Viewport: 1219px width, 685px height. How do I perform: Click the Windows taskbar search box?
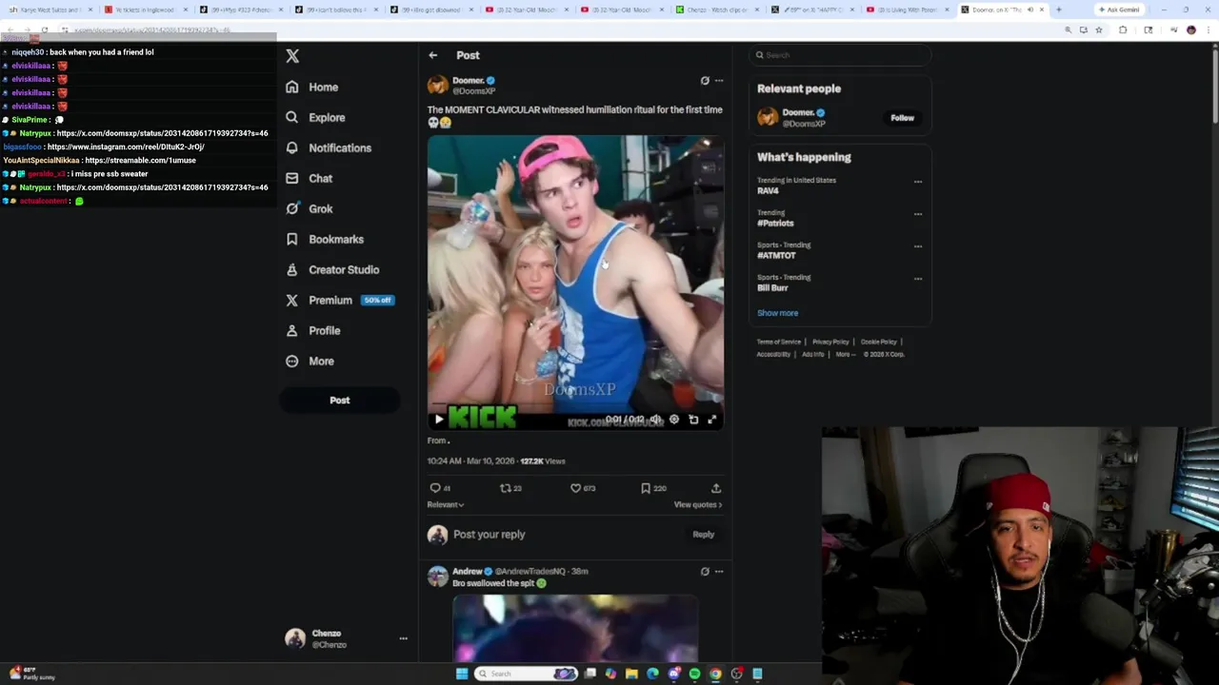coord(527,674)
